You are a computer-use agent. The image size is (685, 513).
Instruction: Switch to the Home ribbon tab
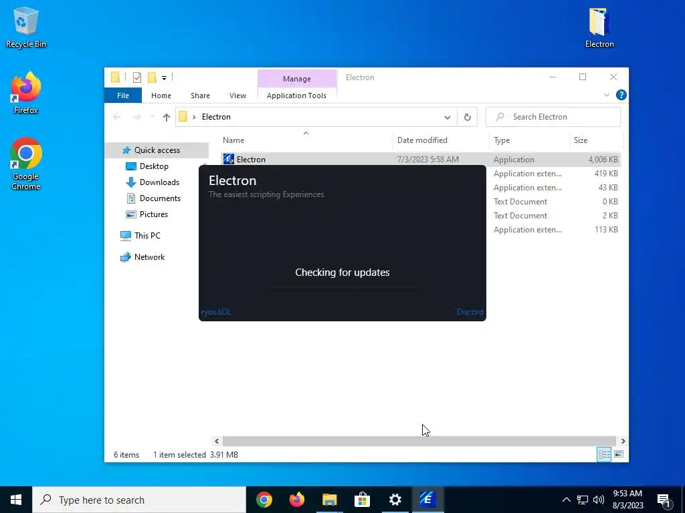(x=161, y=96)
